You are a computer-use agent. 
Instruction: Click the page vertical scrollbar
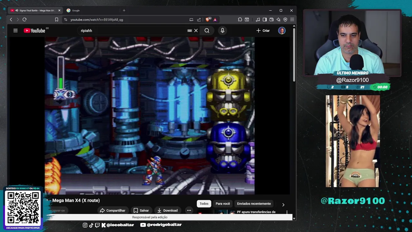[294, 55]
